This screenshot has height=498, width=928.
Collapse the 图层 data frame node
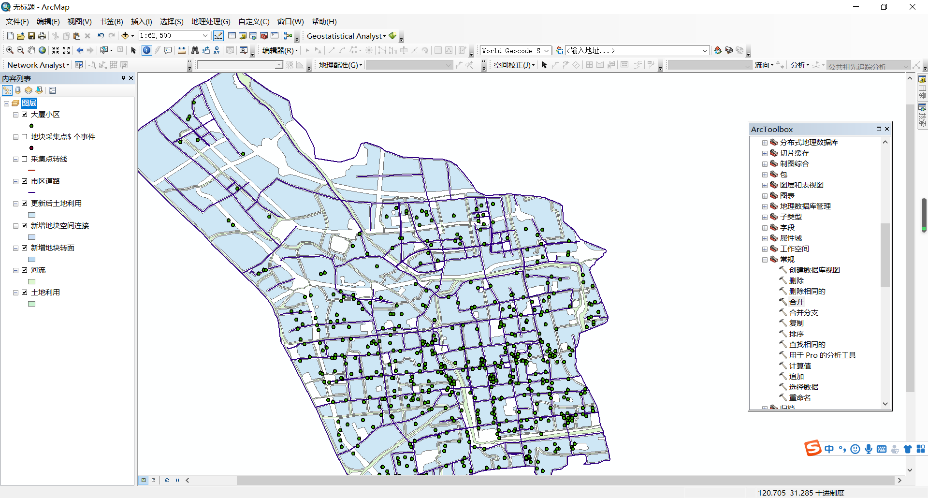pos(6,103)
